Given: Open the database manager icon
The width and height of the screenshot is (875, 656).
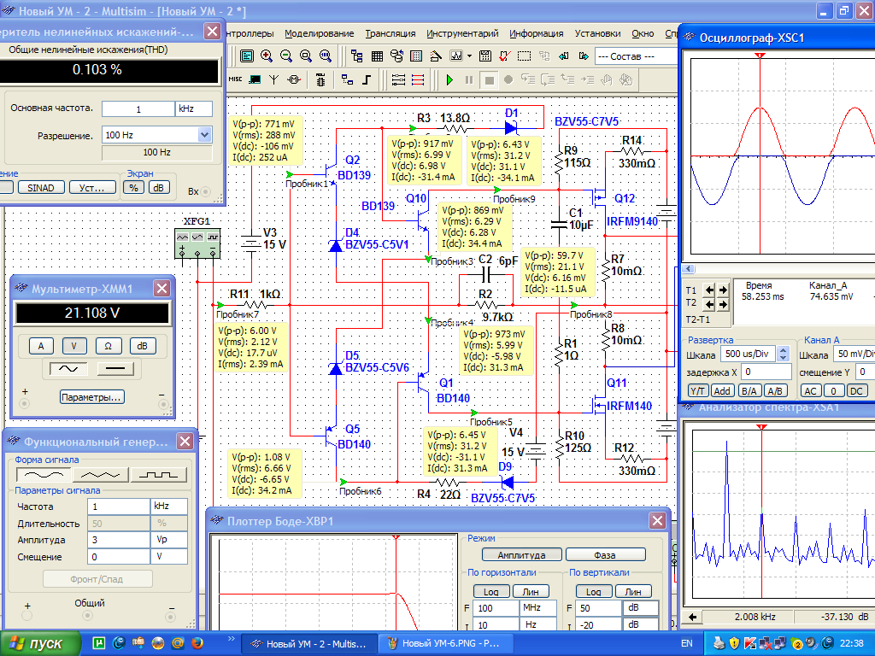Looking at the screenshot, I should [x=396, y=56].
